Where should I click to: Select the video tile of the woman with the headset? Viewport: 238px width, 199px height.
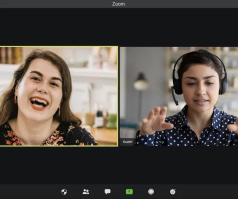click(179, 96)
